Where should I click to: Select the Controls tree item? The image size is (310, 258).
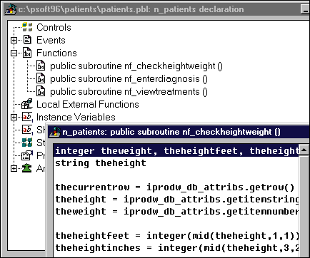pos(54,27)
